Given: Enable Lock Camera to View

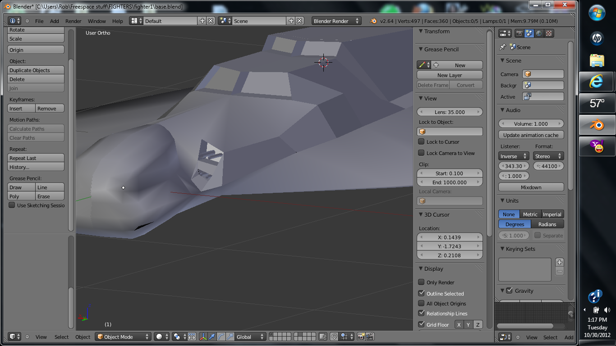Looking at the screenshot, I should pyautogui.click(x=421, y=153).
